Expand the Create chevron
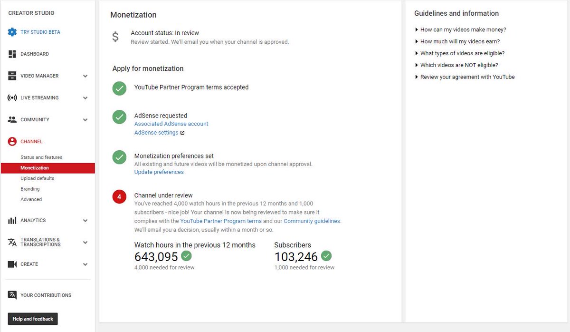Screen dimensions: 570x332 85,264
